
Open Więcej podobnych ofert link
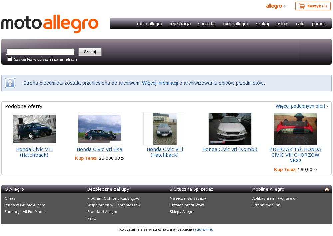click(302, 106)
